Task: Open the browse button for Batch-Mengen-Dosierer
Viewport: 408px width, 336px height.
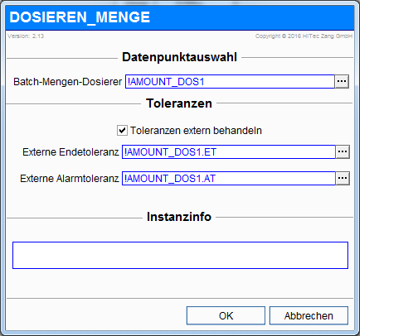Action: 342,82
